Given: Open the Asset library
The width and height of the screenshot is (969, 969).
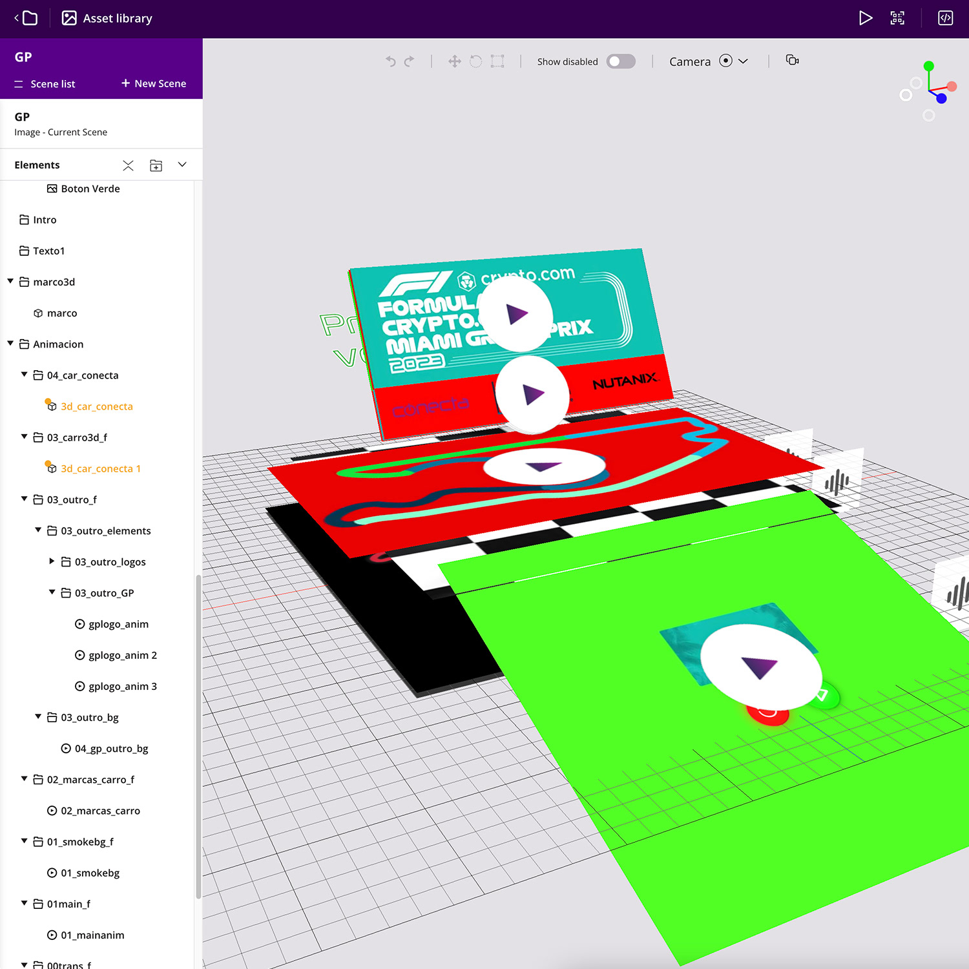Looking at the screenshot, I should 107,18.
